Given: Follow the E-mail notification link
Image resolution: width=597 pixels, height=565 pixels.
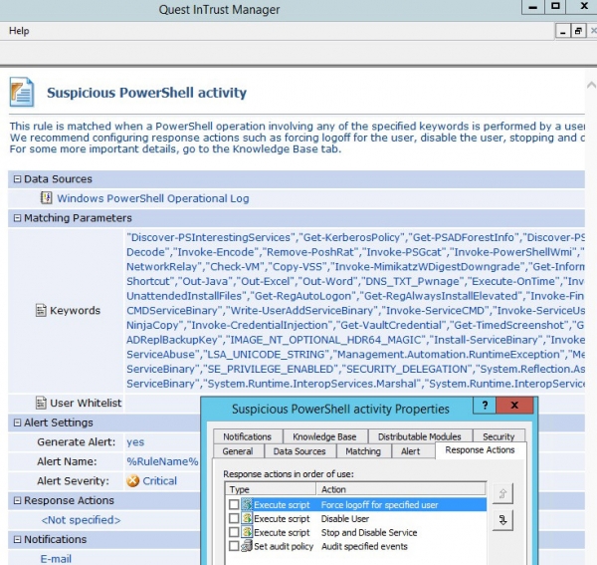Looking at the screenshot, I should pyautogui.click(x=56, y=559).
